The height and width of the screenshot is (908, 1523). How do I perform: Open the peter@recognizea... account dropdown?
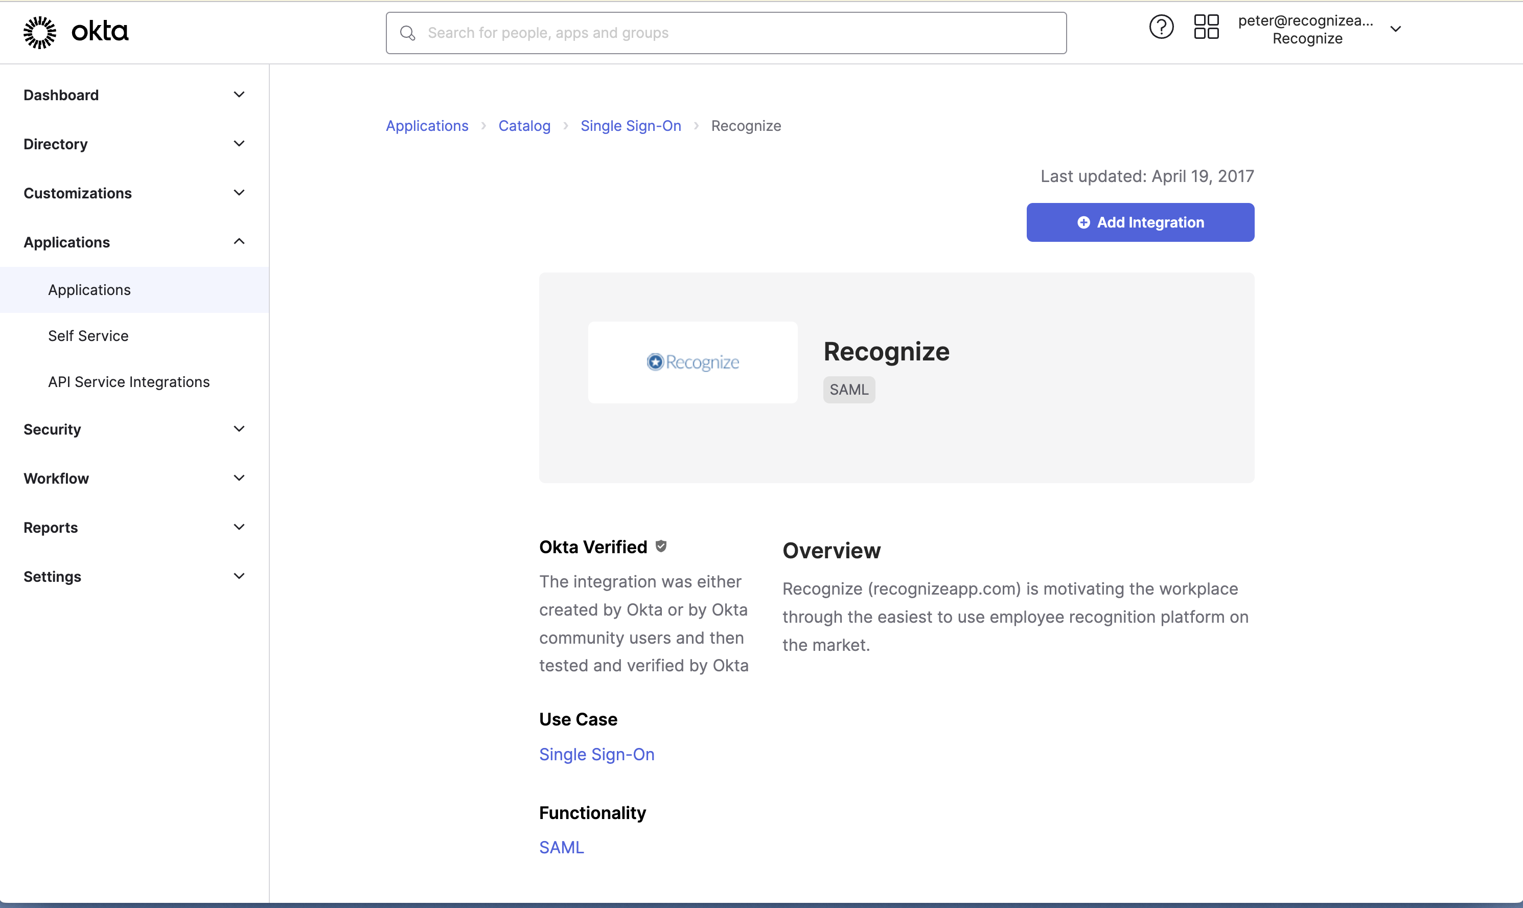click(1319, 29)
